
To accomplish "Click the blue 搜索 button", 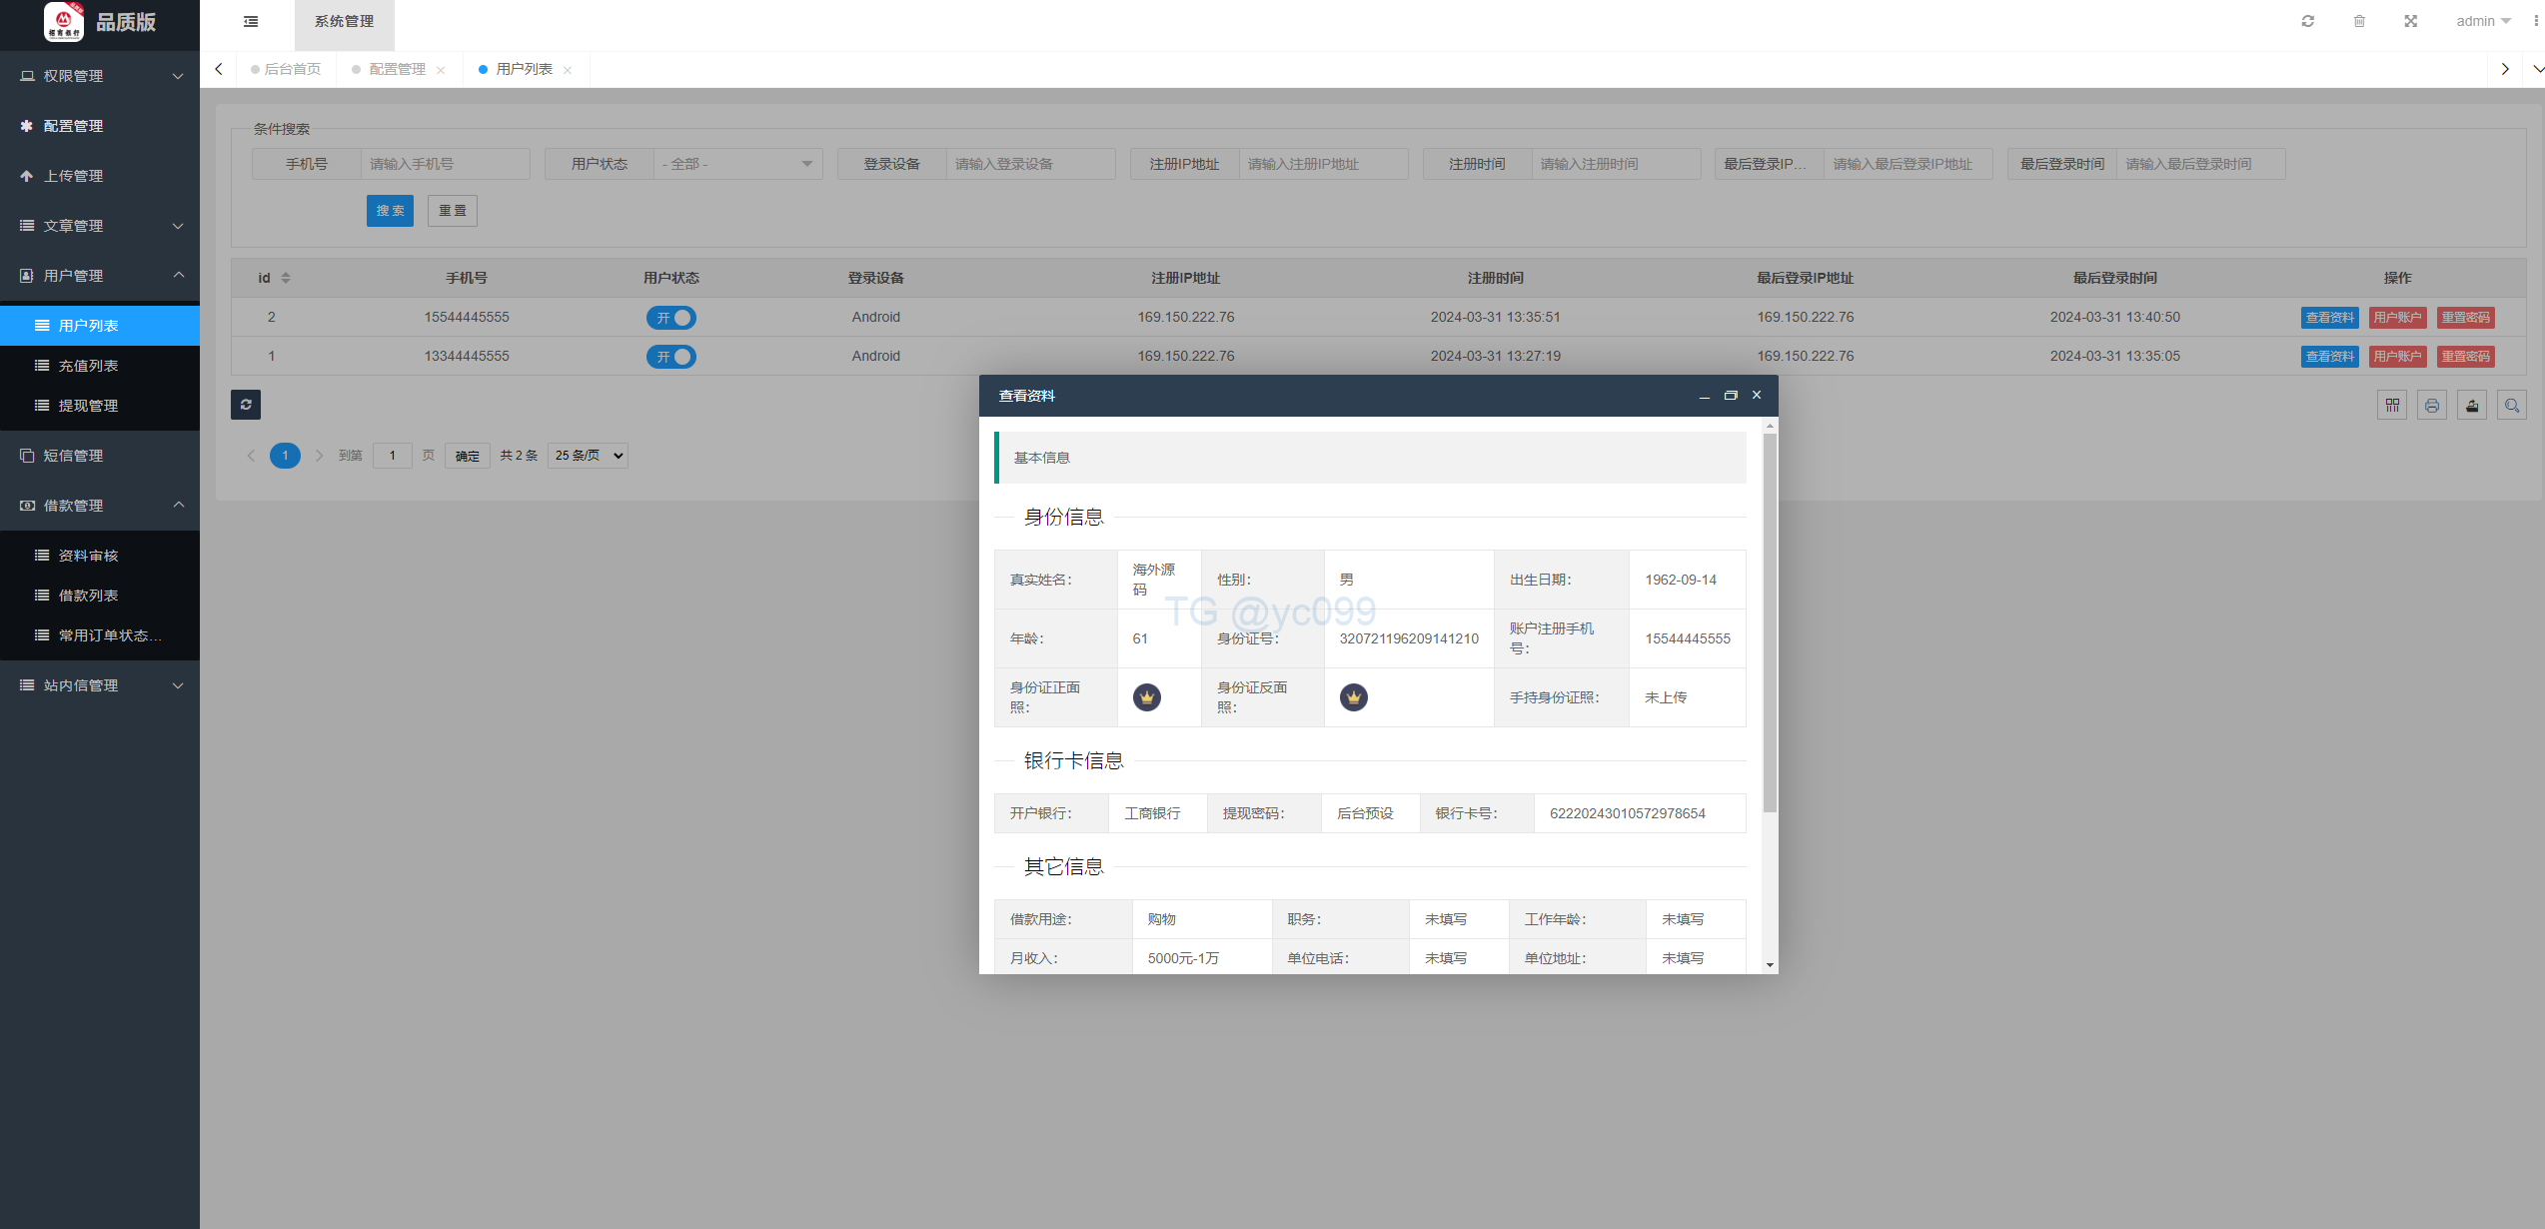I will click(x=390, y=211).
